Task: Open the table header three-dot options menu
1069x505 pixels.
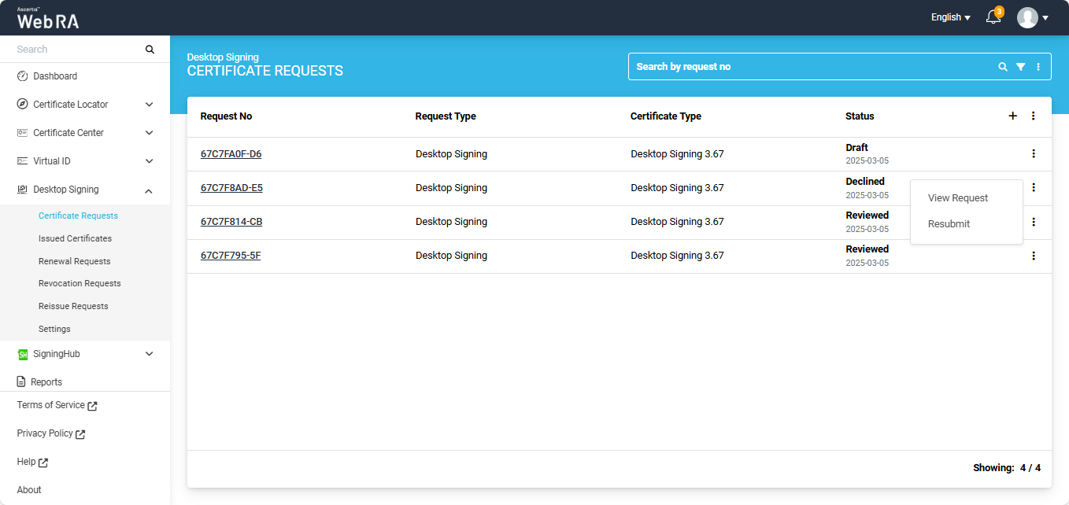Action: point(1034,116)
